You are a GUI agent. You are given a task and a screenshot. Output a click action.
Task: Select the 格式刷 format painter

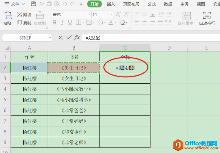(x=40, y=18)
